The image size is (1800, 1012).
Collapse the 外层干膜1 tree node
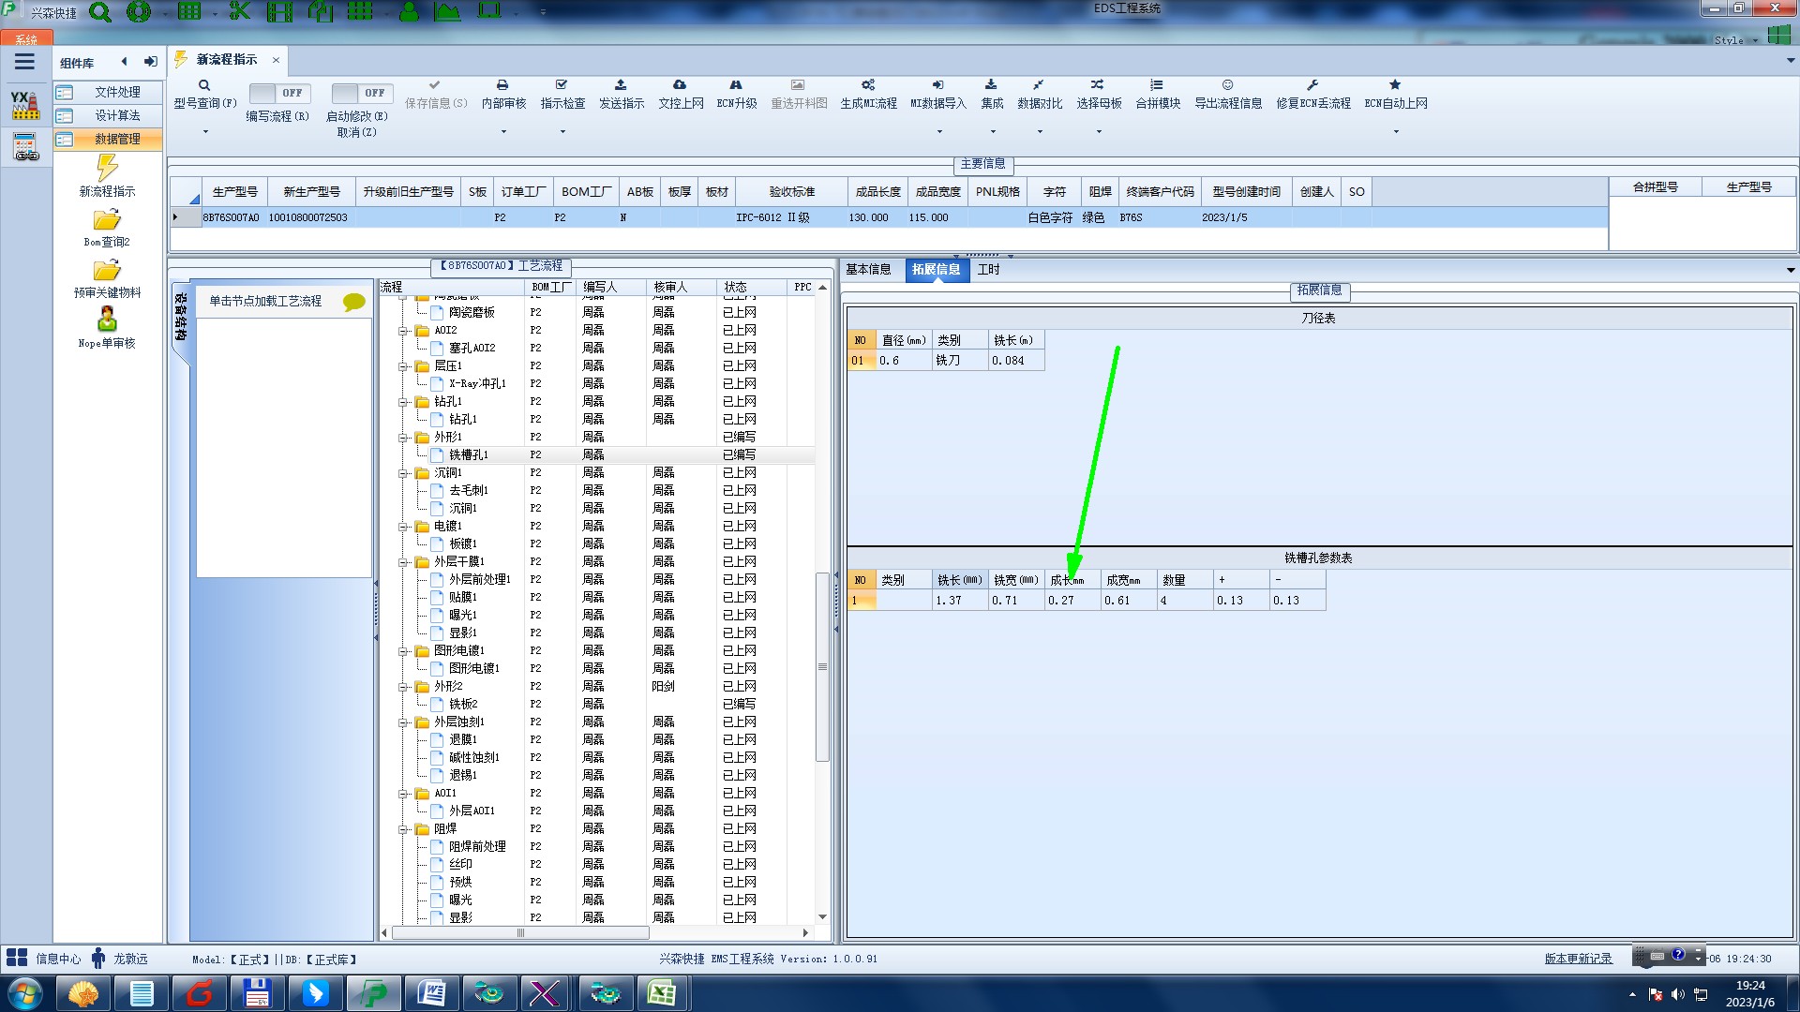click(403, 562)
